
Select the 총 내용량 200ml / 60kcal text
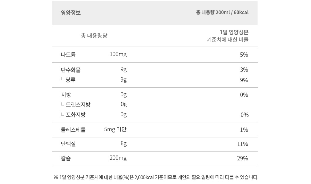[222, 13]
